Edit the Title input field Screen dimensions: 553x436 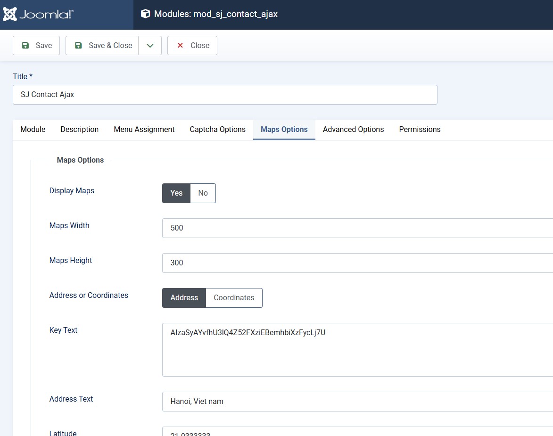[225, 95]
